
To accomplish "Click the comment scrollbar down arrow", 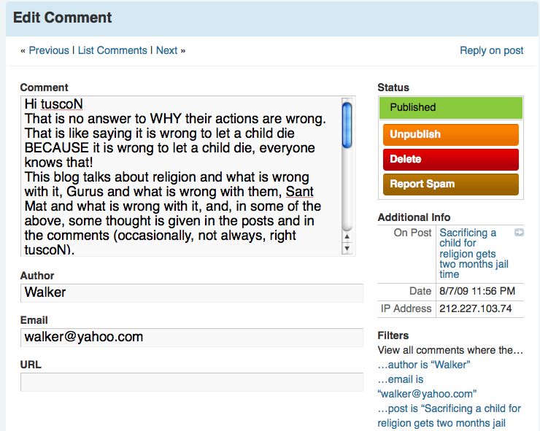I will click(347, 249).
